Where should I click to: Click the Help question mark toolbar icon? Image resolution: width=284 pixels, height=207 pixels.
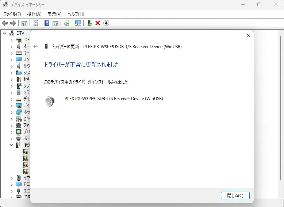tap(47, 23)
